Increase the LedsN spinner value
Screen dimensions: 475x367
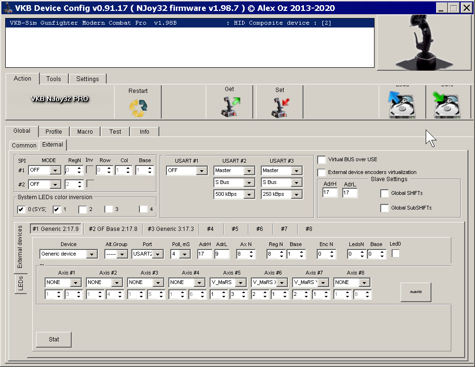tap(362, 252)
